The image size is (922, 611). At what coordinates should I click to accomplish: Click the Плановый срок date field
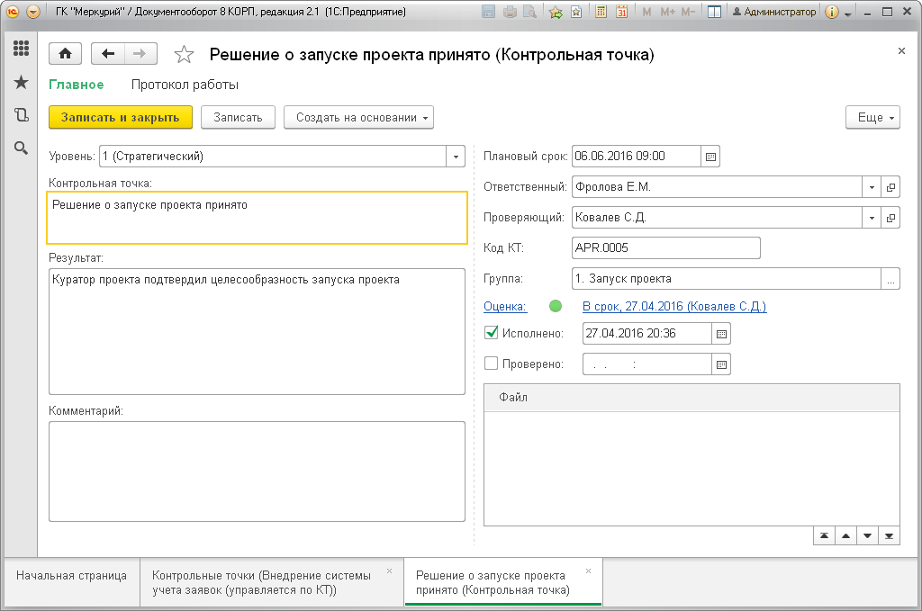637,157
